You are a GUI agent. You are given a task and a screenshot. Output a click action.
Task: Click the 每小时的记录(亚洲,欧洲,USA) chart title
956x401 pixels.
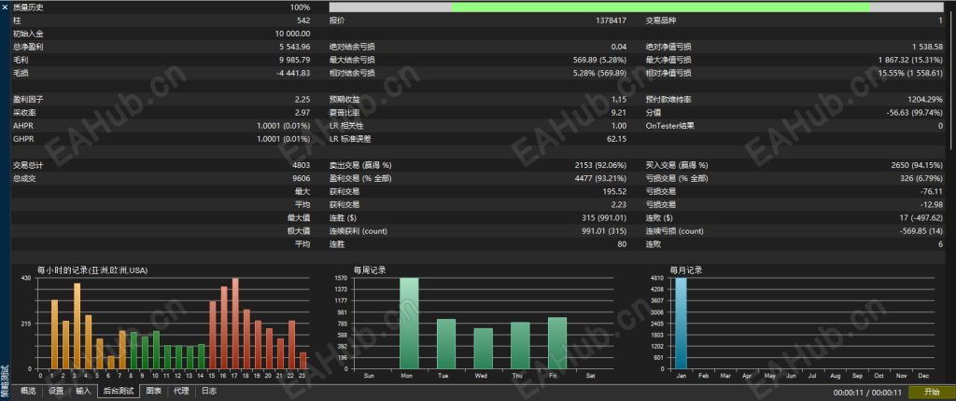92,270
